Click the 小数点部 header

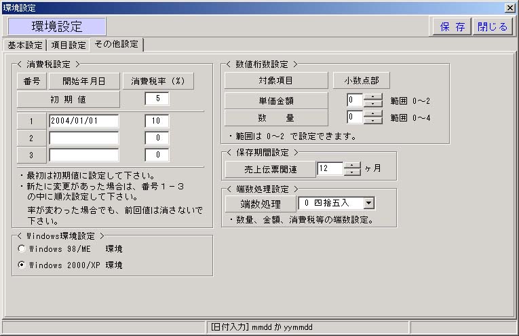point(361,81)
